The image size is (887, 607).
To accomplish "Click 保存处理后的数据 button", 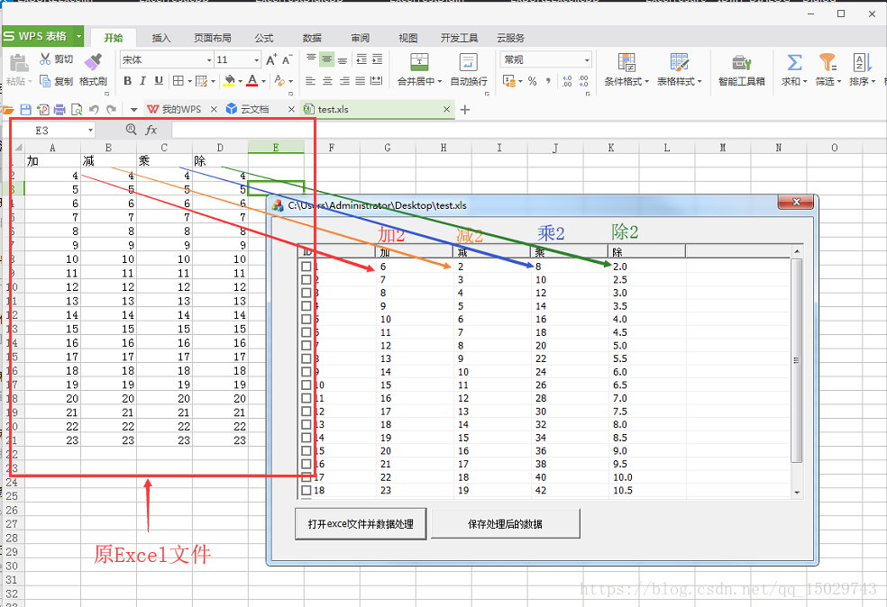I will point(505,524).
